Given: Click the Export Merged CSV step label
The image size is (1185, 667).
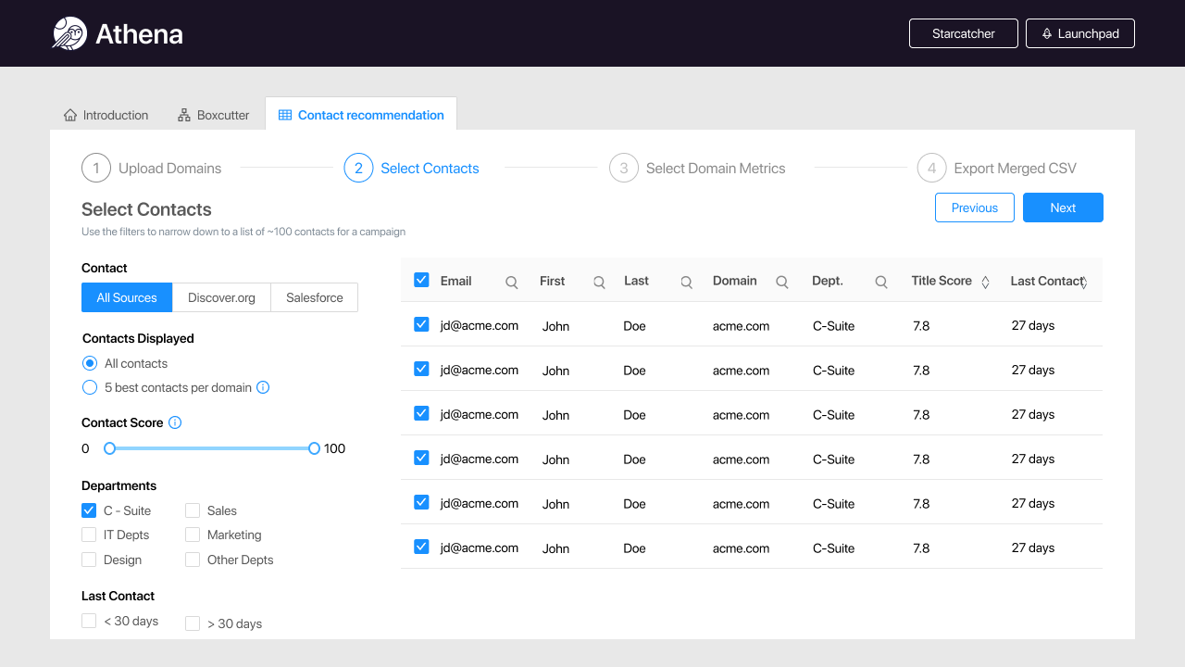Looking at the screenshot, I should 1016,168.
